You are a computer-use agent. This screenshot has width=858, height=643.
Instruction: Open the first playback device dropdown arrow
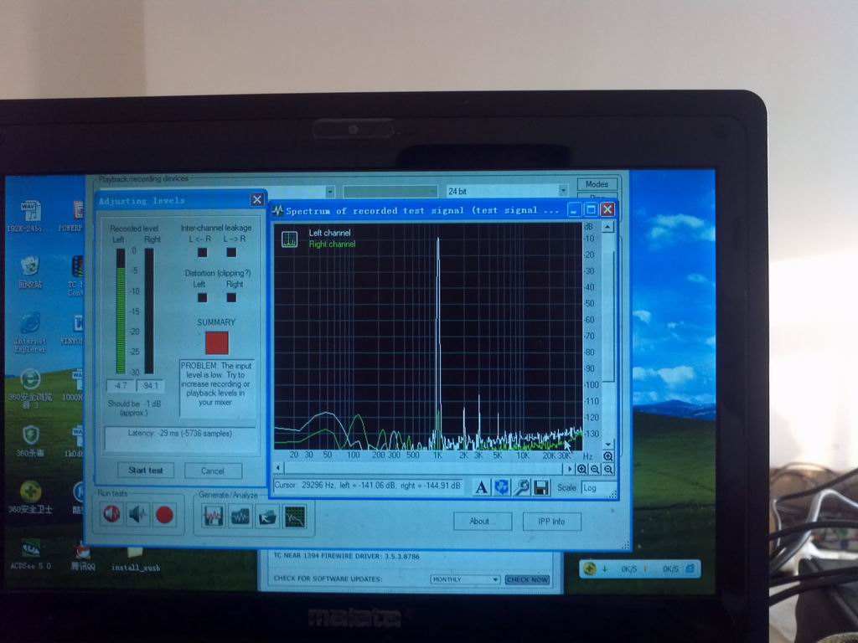[x=330, y=192]
